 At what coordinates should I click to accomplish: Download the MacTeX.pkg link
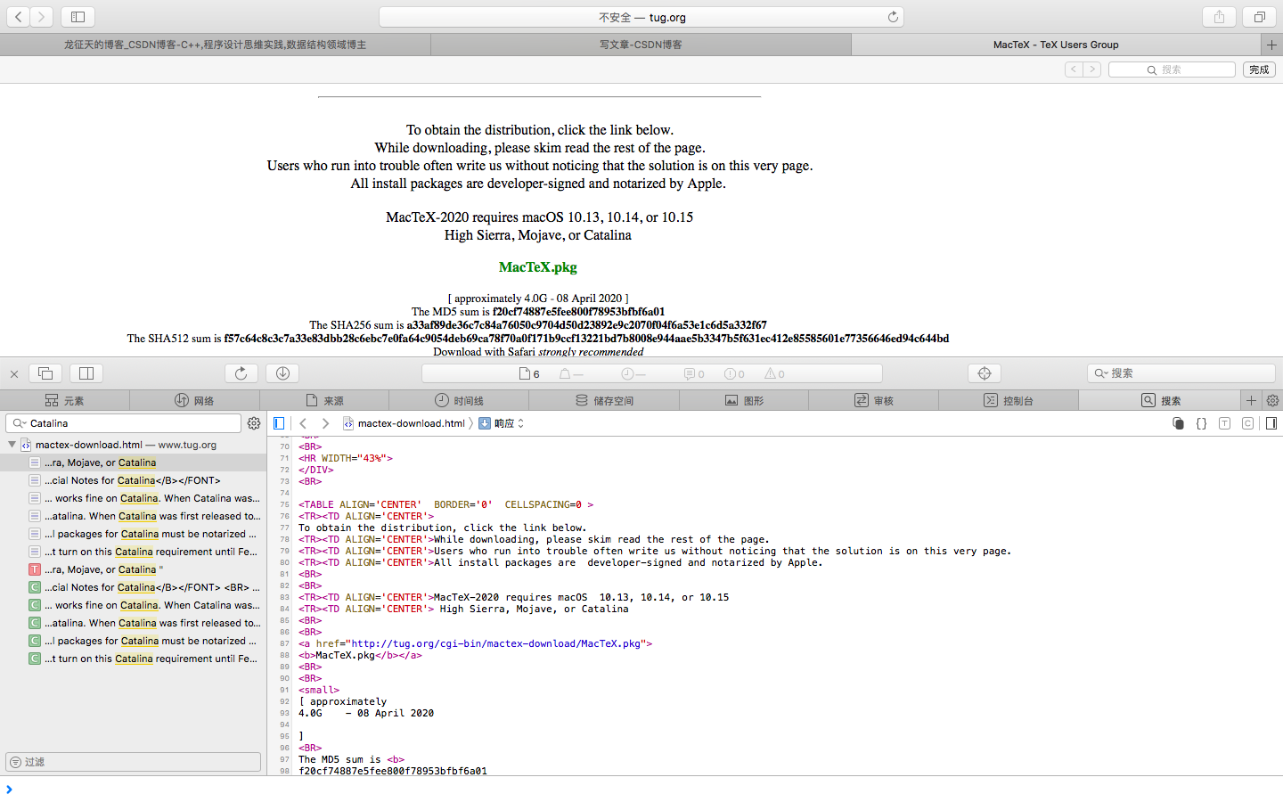(538, 267)
